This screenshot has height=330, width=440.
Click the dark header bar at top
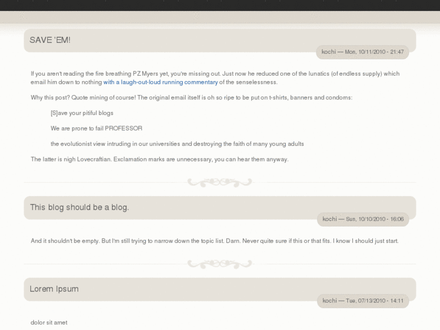click(x=220, y=5)
